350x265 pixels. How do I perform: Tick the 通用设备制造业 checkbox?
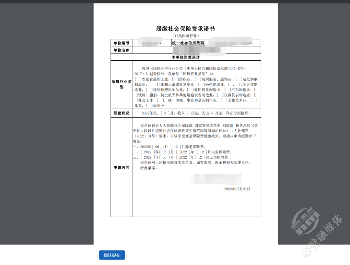point(190,90)
